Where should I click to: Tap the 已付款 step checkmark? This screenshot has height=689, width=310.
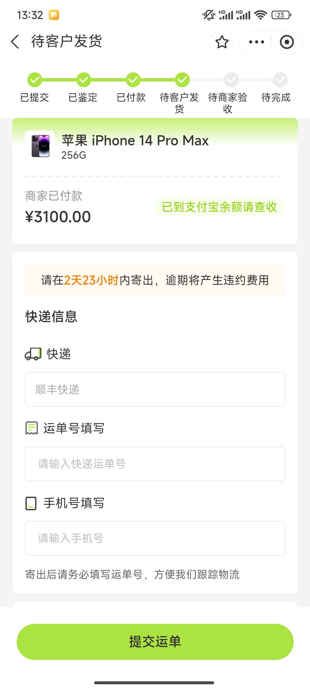click(x=133, y=80)
